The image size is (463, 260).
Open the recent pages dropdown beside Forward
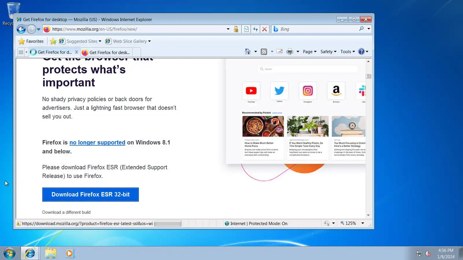point(38,29)
